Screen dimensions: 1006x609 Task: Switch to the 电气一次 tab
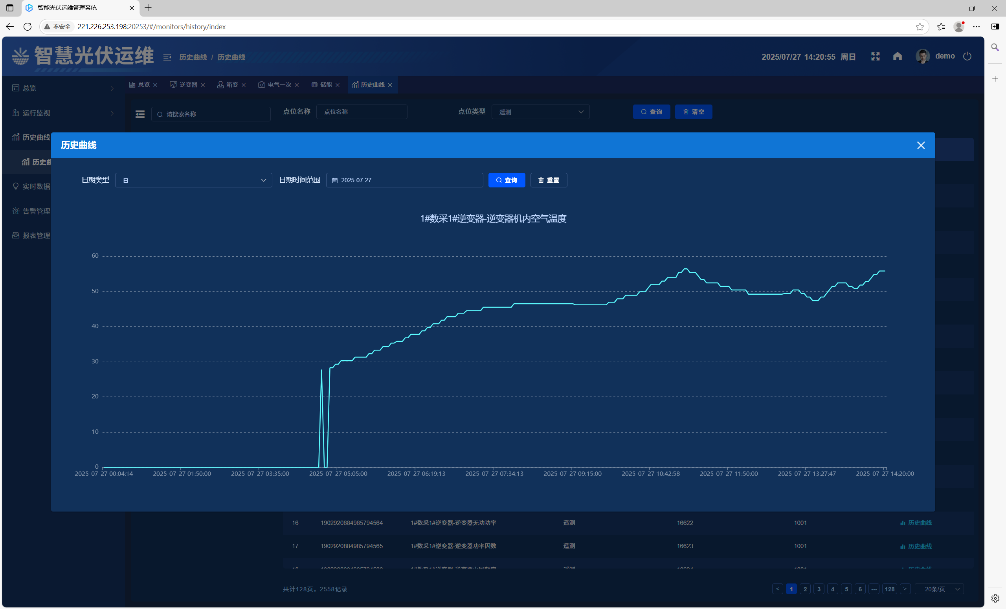(x=279, y=84)
